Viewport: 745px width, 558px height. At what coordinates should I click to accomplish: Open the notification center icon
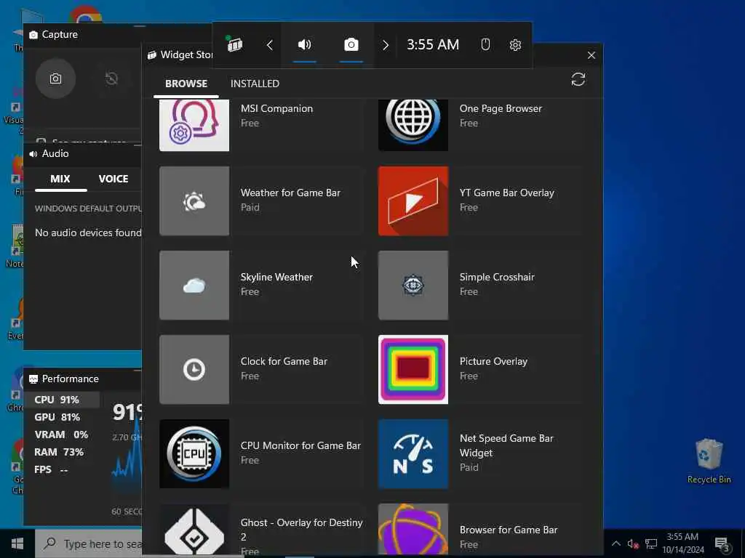coord(722,543)
